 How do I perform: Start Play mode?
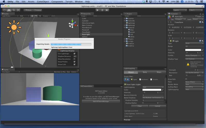98,10
